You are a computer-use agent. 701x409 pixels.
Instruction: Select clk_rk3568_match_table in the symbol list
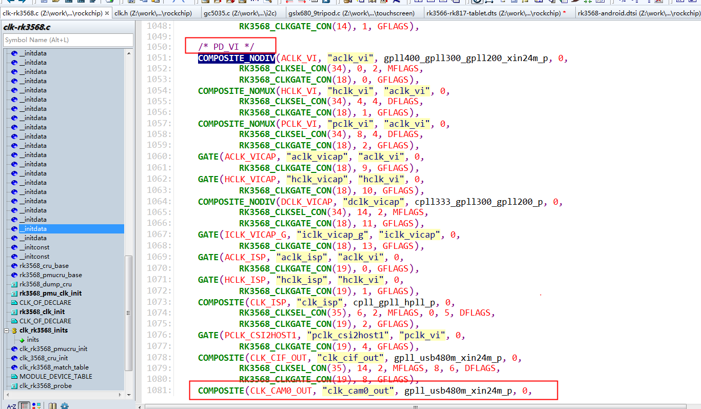[x=54, y=367]
